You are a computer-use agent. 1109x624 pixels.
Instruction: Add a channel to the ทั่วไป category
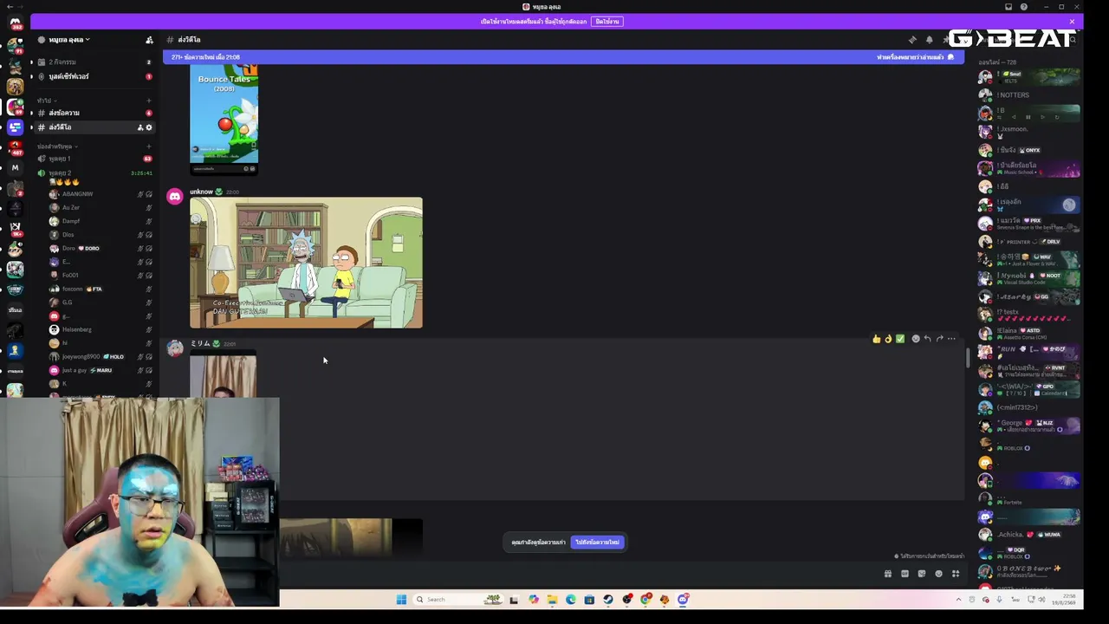coord(149,101)
